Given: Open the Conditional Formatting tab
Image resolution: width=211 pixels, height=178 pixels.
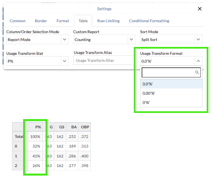Looking at the screenshot, I should (x=149, y=21).
